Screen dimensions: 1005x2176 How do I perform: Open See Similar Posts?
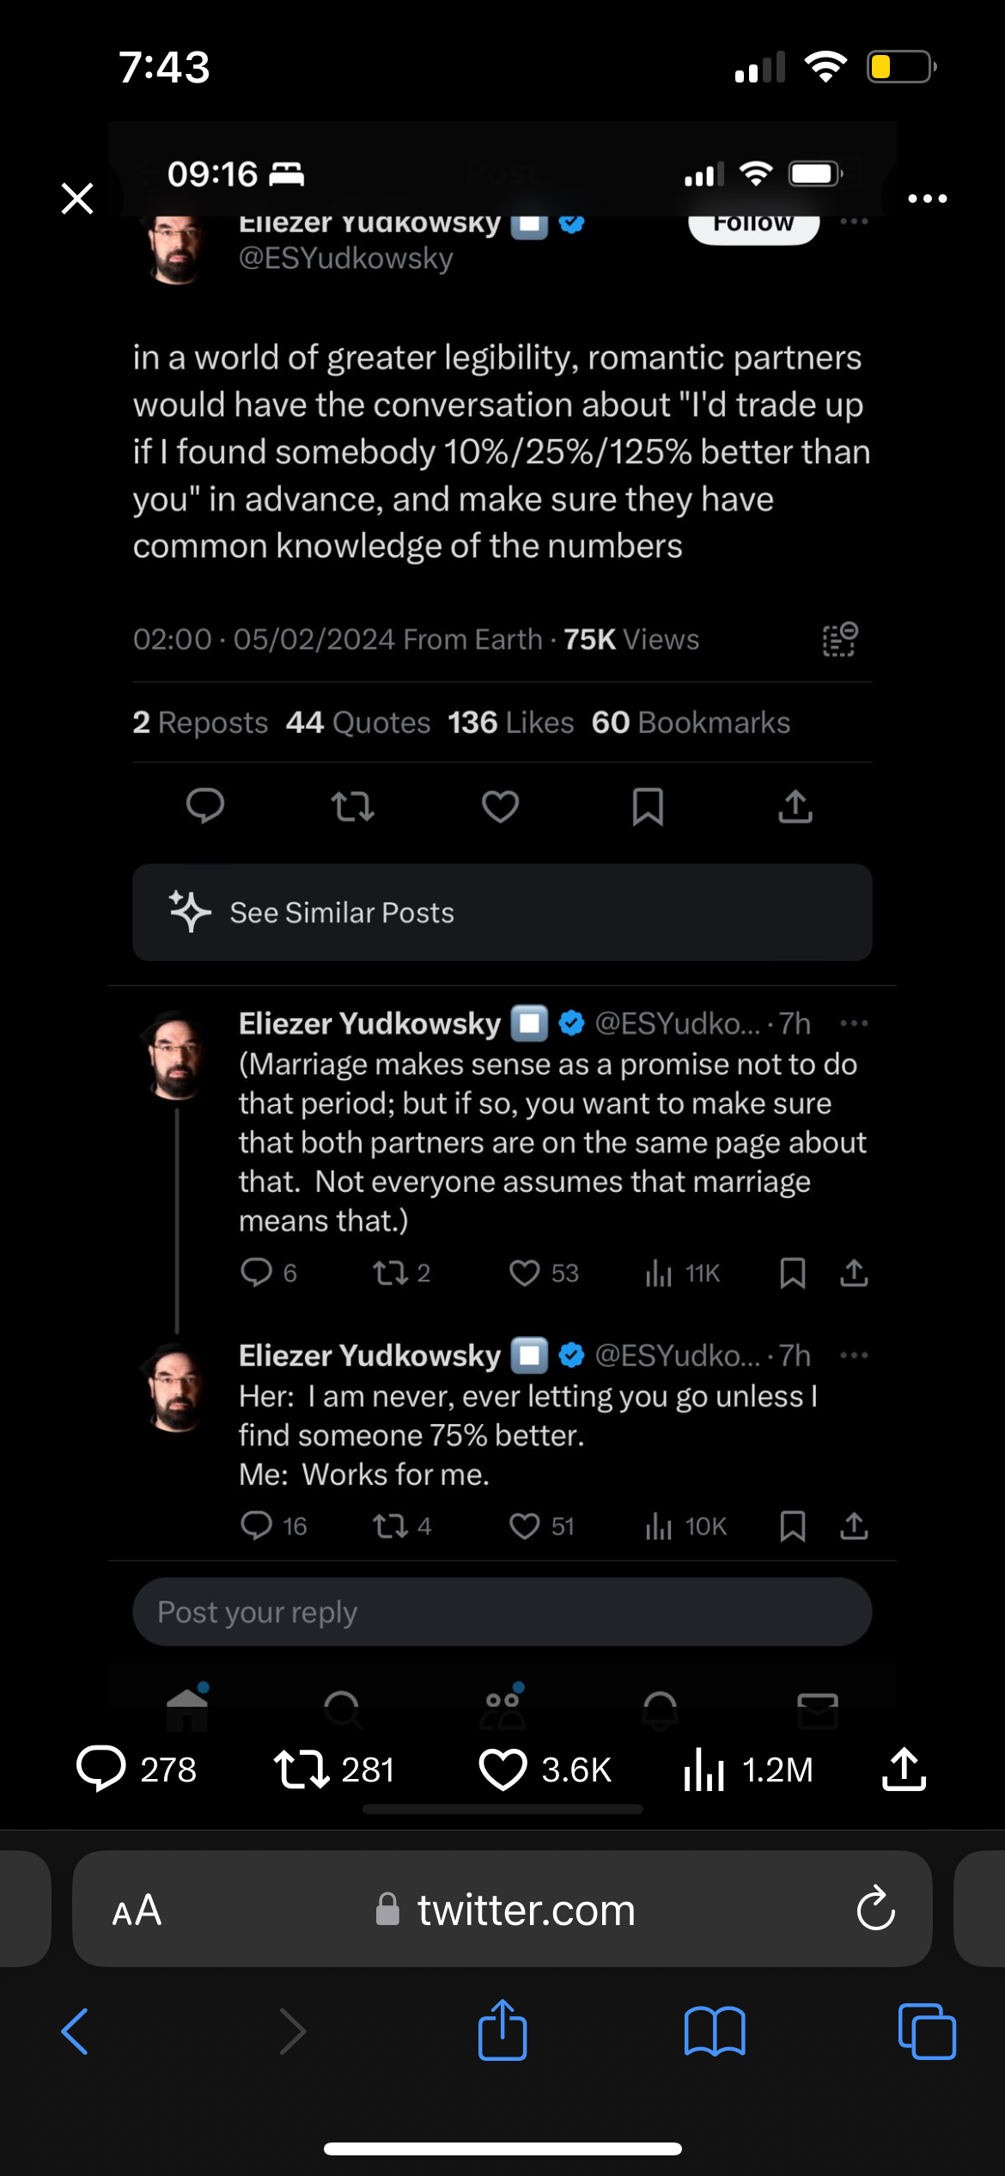pos(502,912)
